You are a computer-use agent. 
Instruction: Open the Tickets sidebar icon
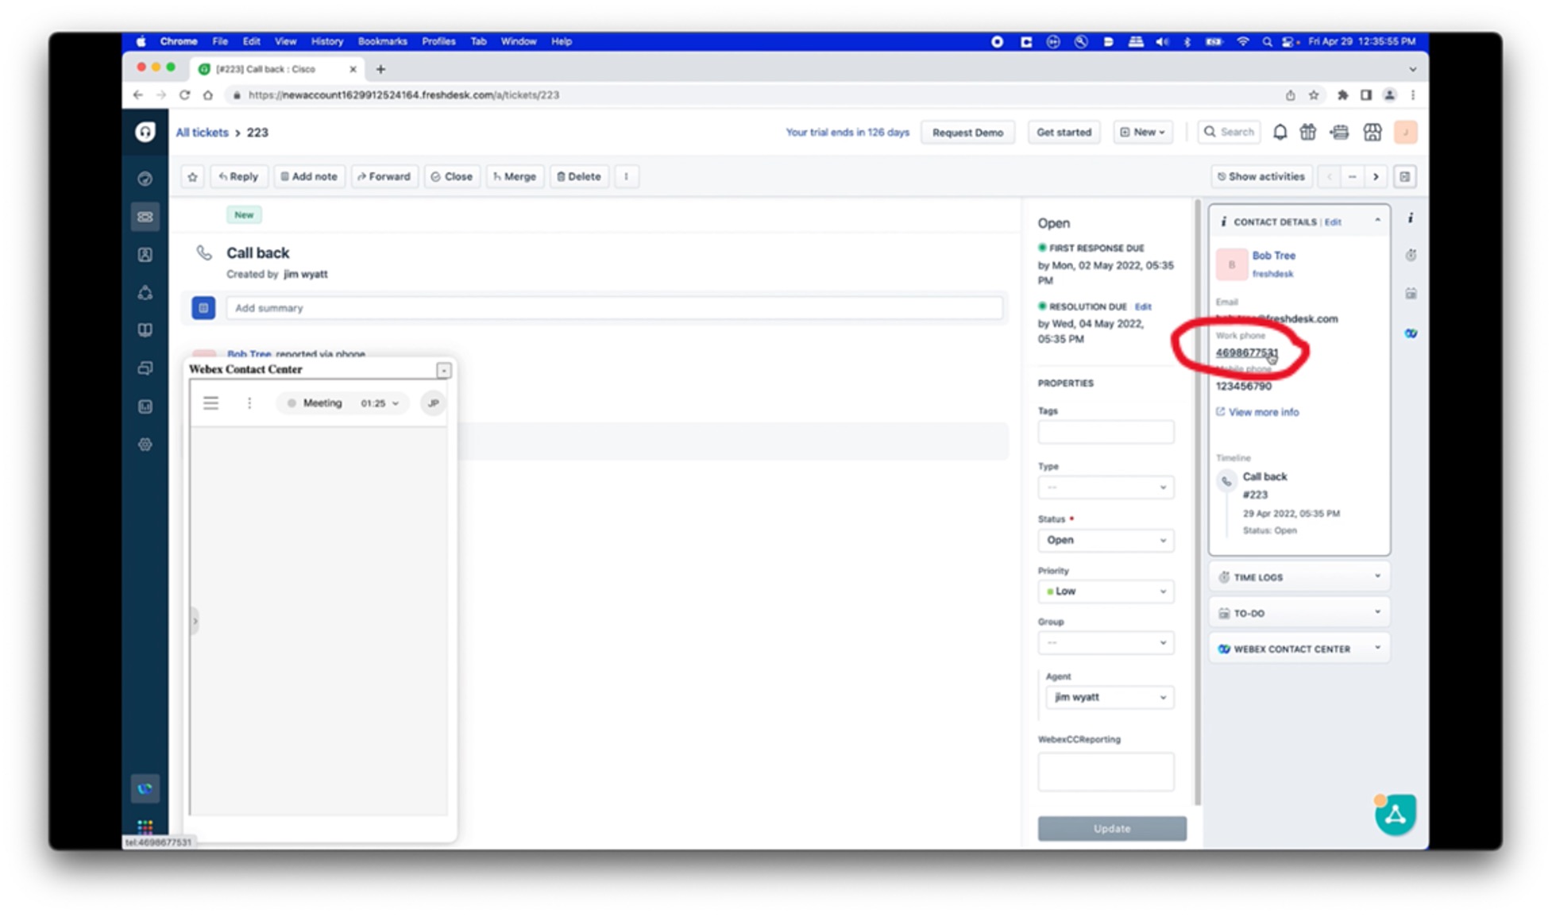145,217
